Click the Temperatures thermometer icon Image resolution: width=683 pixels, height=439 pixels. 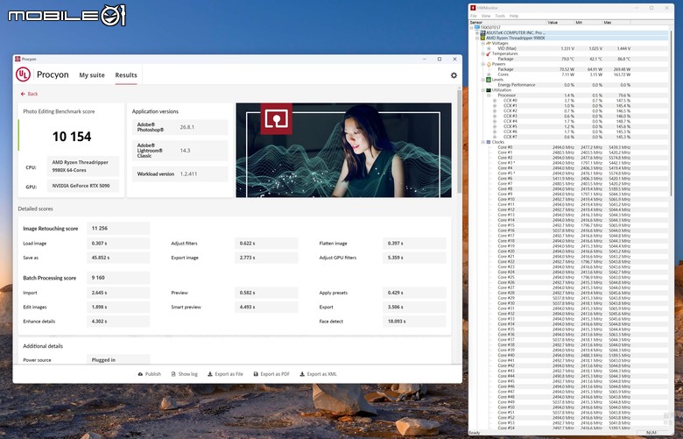(x=489, y=53)
